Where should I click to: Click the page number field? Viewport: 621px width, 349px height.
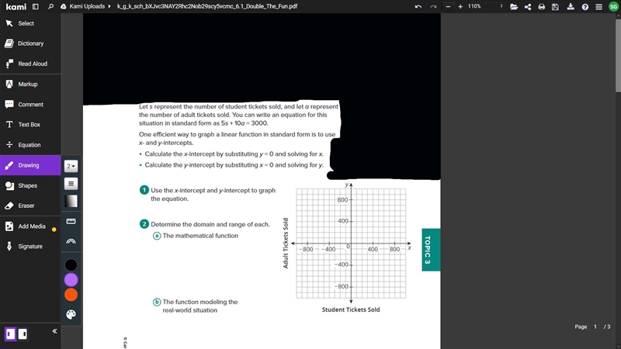click(x=595, y=327)
